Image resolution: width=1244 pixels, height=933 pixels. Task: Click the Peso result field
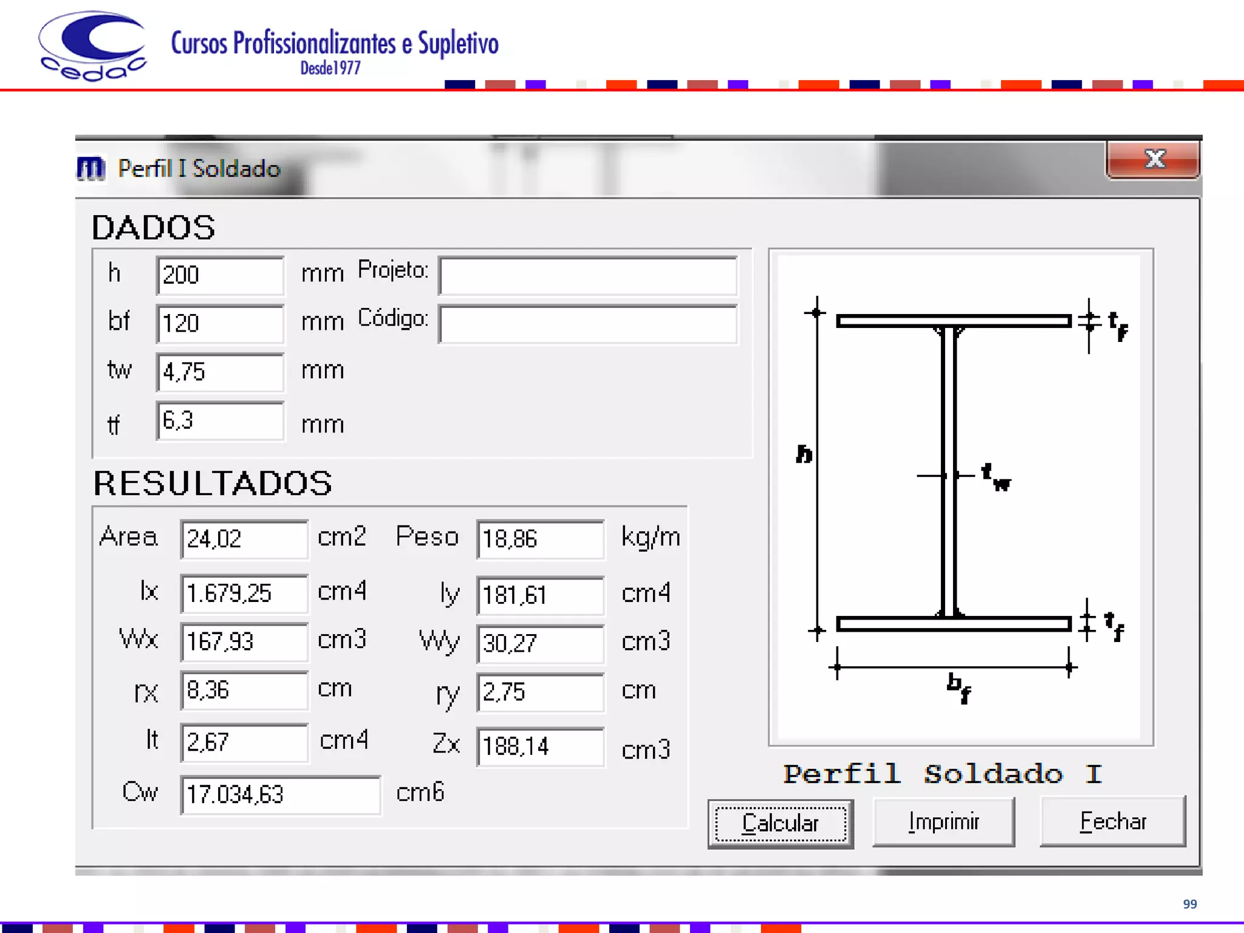pyautogui.click(x=540, y=539)
